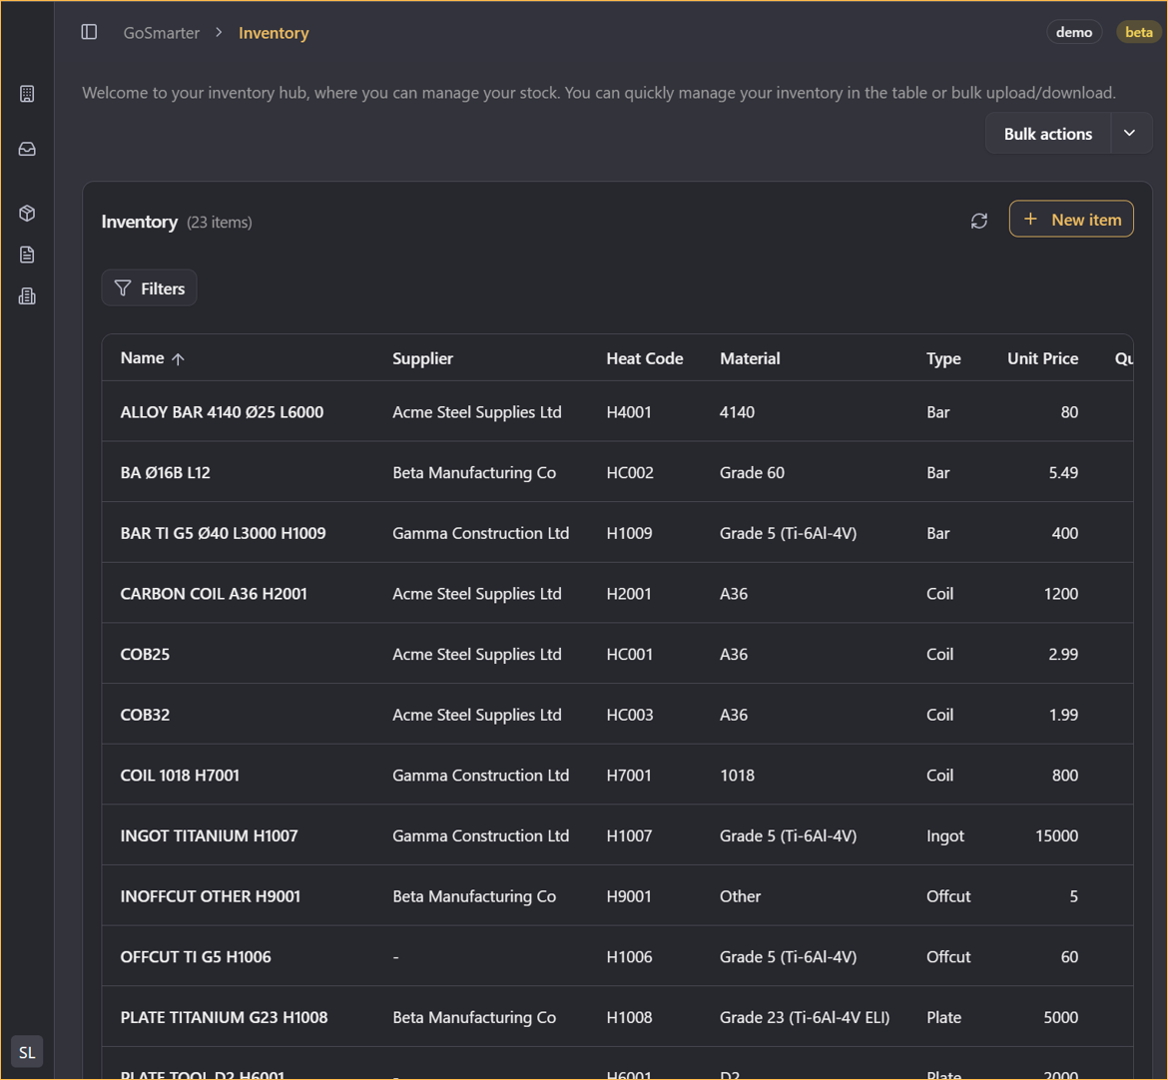Viewport: 1168px width, 1080px height.
Task: Toggle the sidebar panel icon
Action: (x=89, y=32)
